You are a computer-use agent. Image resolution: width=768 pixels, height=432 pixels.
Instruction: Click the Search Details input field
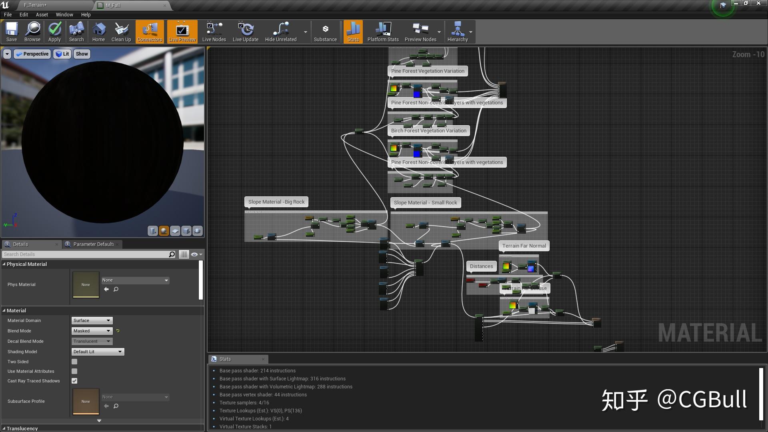(86, 254)
